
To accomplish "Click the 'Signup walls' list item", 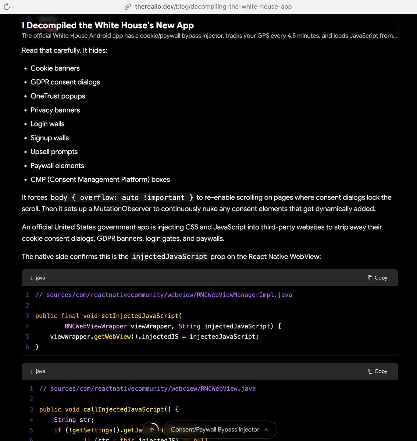I will coord(50,138).
